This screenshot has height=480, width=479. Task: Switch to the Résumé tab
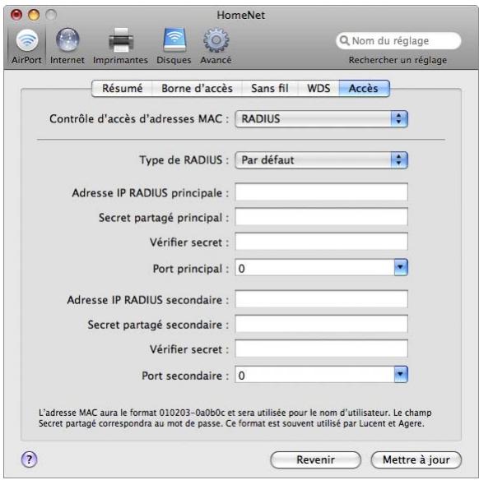pos(122,89)
